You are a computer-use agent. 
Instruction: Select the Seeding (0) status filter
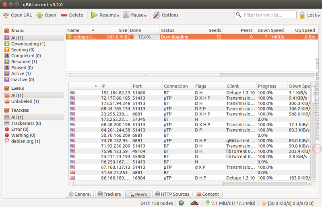23,50
